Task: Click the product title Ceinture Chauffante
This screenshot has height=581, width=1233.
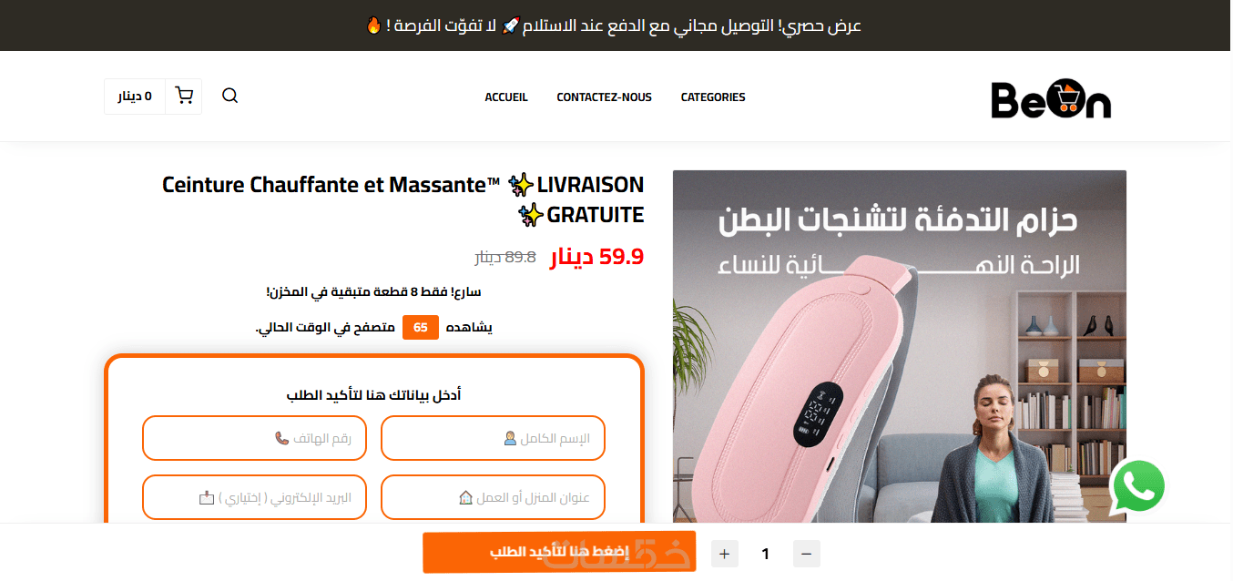Action: point(403,199)
